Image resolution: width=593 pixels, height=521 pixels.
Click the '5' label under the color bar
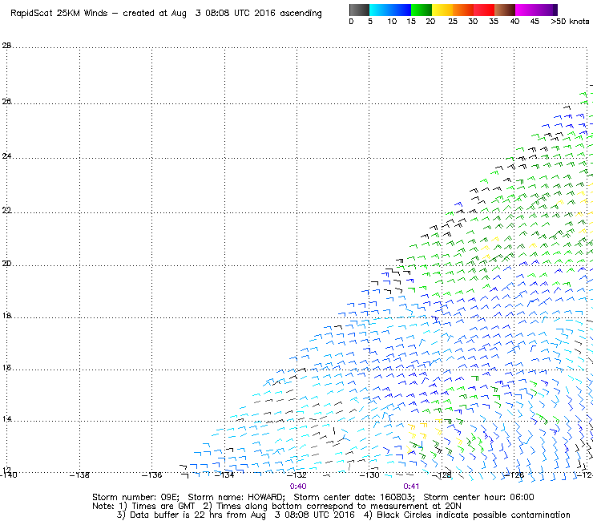(x=370, y=21)
